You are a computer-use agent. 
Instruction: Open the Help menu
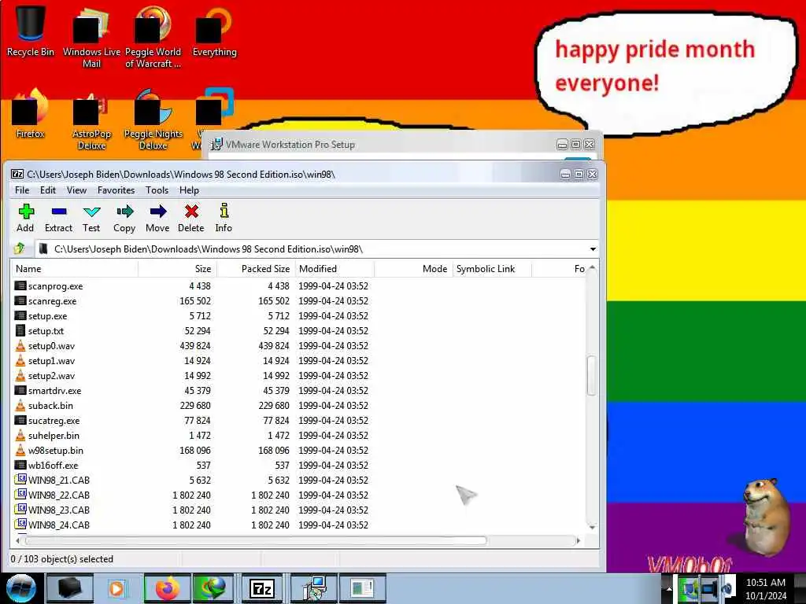pos(189,190)
